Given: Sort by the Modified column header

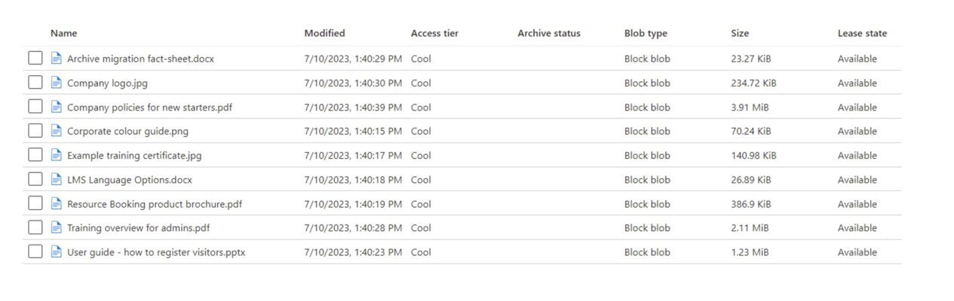Looking at the screenshot, I should tap(324, 33).
